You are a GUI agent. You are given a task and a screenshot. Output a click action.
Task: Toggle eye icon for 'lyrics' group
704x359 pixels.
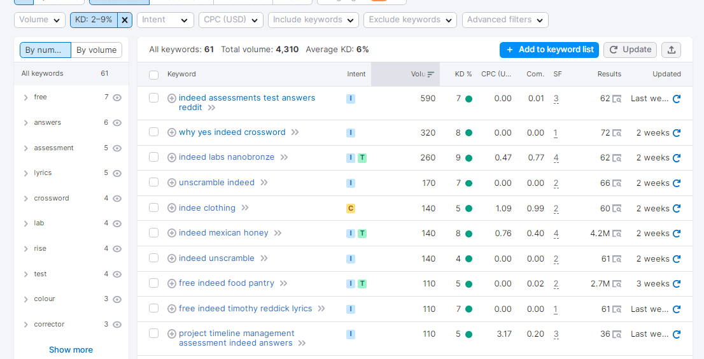pyautogui.click(x=117, y=173)
